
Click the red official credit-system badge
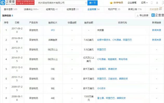pyautogui.click(x=25, y=3)
